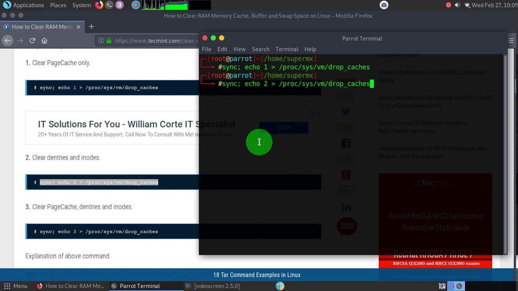Click the round globe icon in bottom panel

(x=280, y=286)
